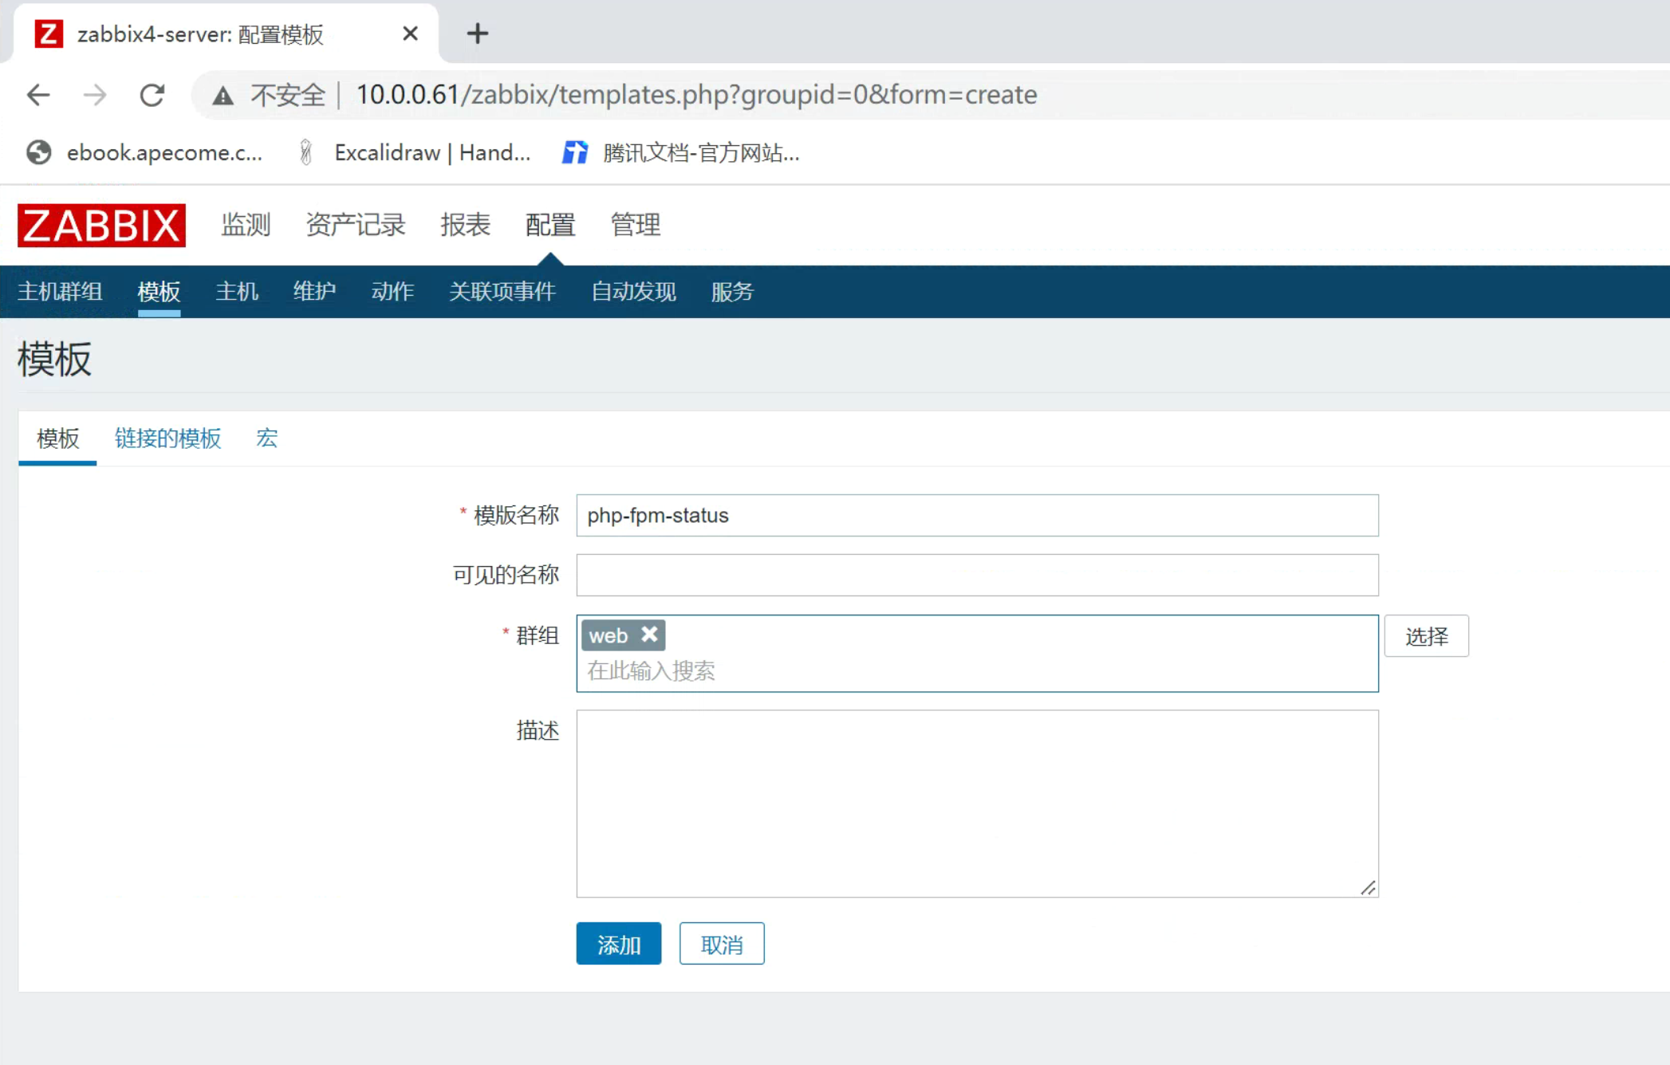Click the 取消 button
1670x1065 pixels.
click(721, 944)
